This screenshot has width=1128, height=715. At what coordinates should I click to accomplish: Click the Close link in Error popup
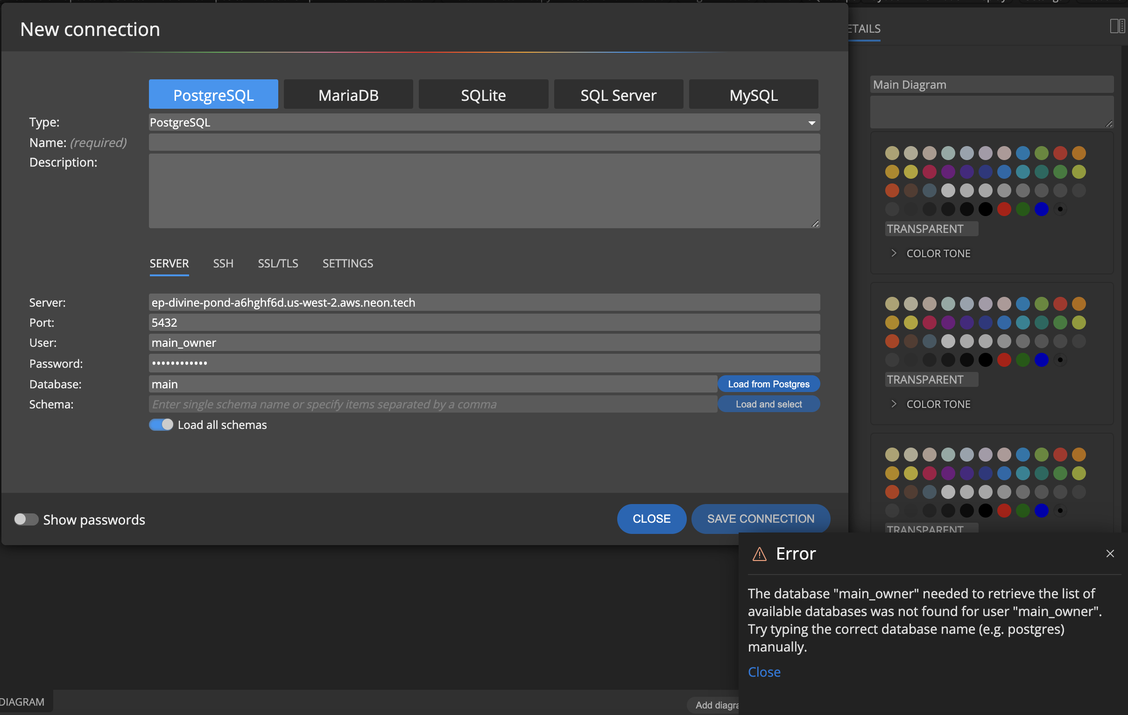click(763, 672)
